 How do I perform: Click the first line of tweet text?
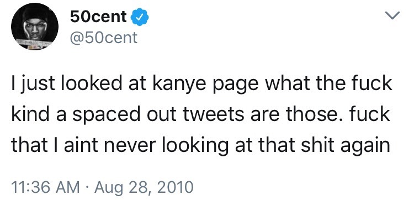click(201, 84)
